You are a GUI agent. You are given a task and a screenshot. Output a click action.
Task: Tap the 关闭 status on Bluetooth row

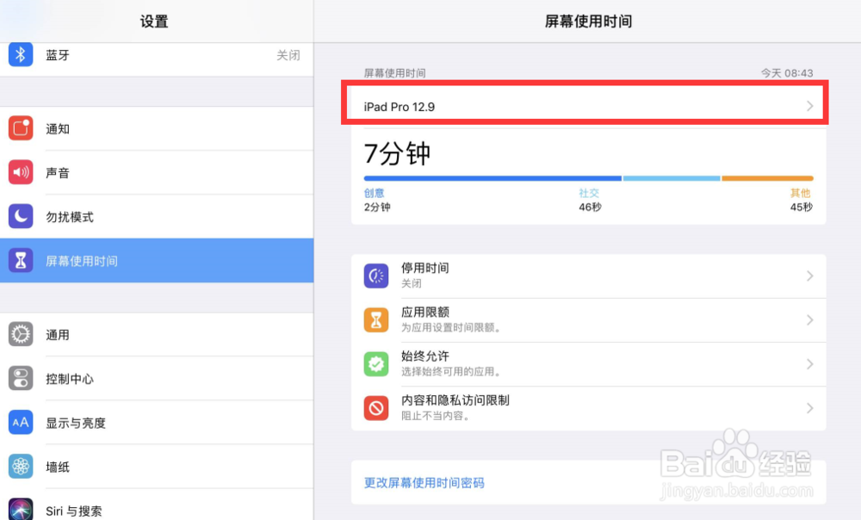pyautogui.click(x=288, y=55)
